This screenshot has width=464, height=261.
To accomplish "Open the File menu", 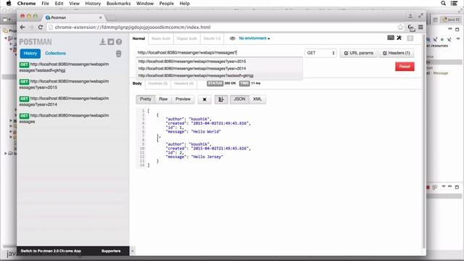I will click(45, 3).
